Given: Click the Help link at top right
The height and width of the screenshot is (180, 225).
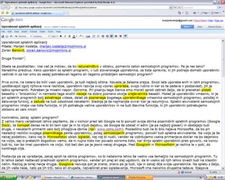Looking at the screenshot, I should click(x=211, y=21).
